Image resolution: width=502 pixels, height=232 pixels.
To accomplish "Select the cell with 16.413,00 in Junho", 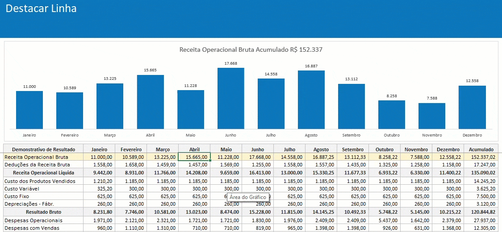I will tap(258, 173).
